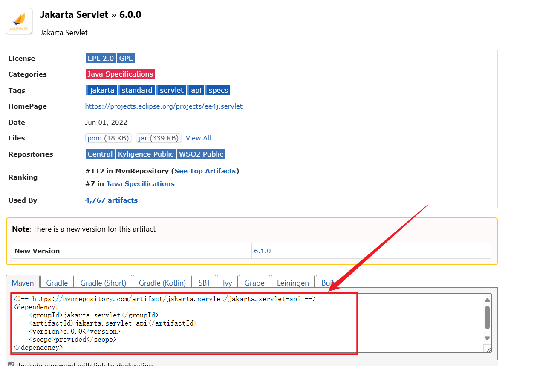The image size is (537, 366).
Task: Open the See Top Artifacts link
Action: click(205, 171)
